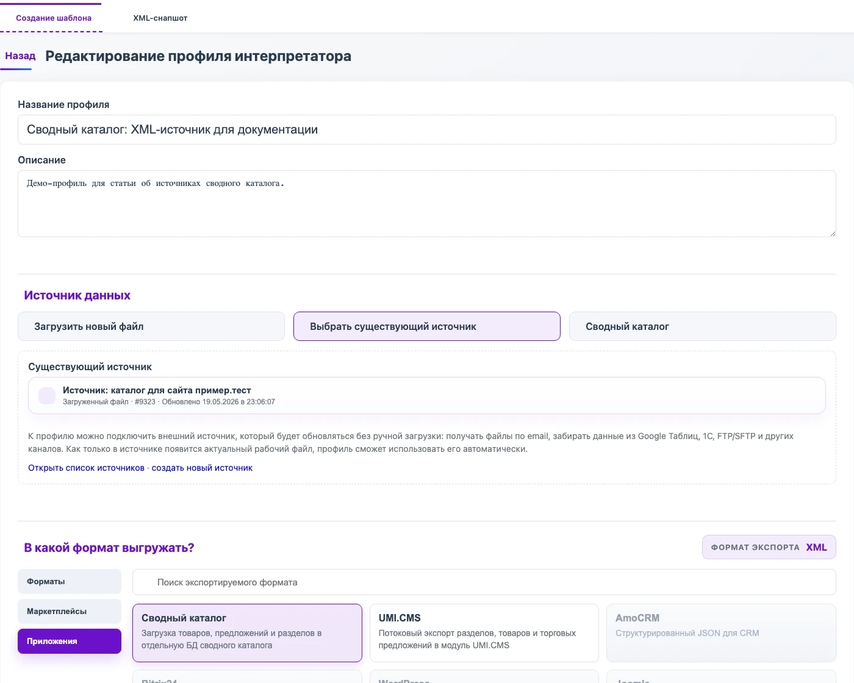Open the Открыть список источников link
The height and width of the screenshot is (683, 854).
pyautogui.click(x=86, y=468)
